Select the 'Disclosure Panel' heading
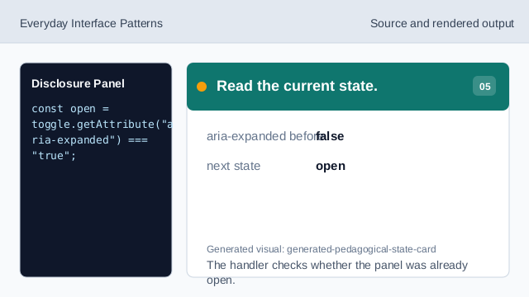529x297 pixels. coord(78,83)
